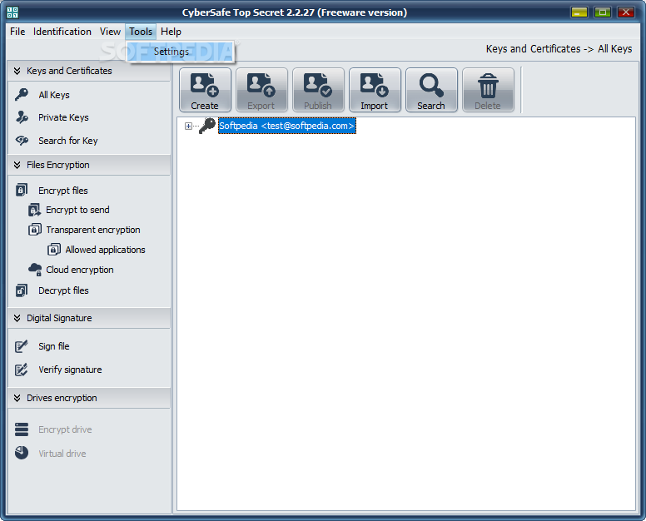Image resolution: width=646 pixels, height=521 pixels.
Task: Click the key icon beside the Softpedia entry
Action: tap(207, 126)
